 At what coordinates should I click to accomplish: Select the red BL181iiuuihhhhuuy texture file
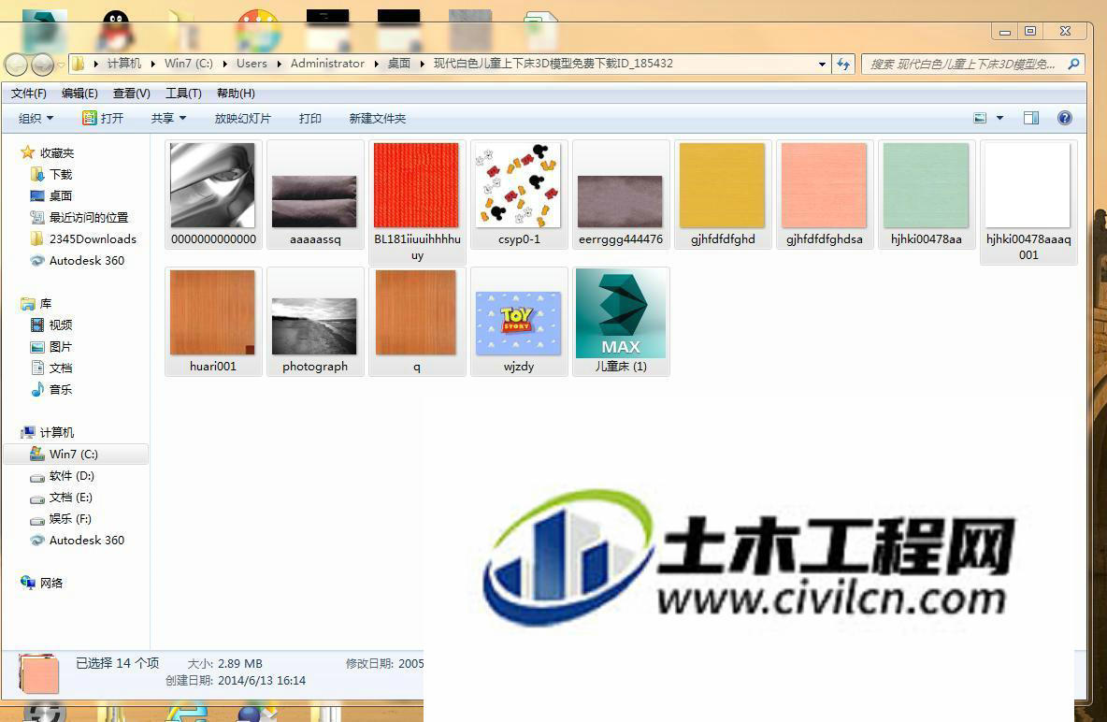coord(417,202)
